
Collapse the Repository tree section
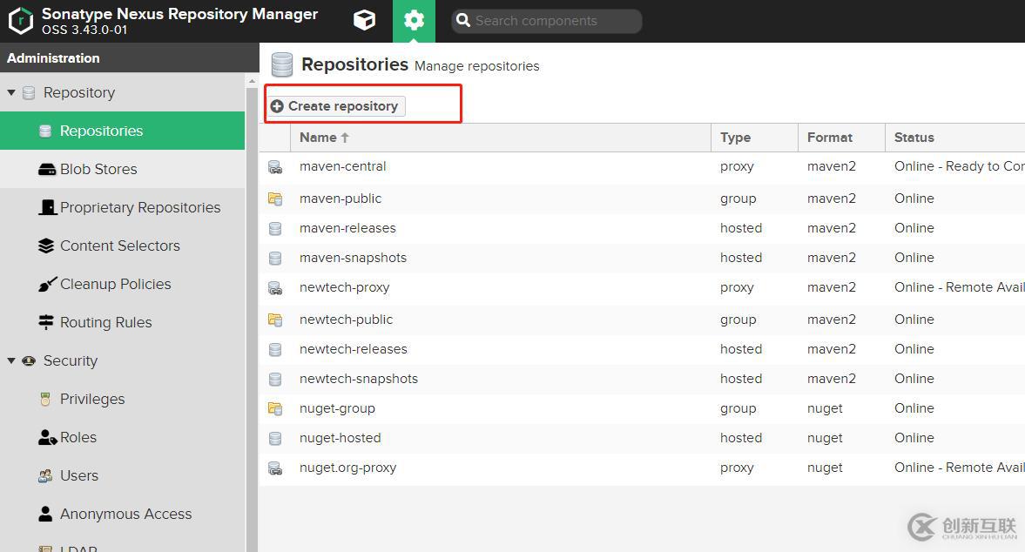tap(11, 93)
